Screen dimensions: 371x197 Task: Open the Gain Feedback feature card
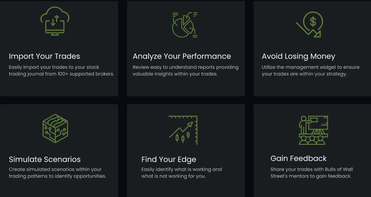[312, 151]
